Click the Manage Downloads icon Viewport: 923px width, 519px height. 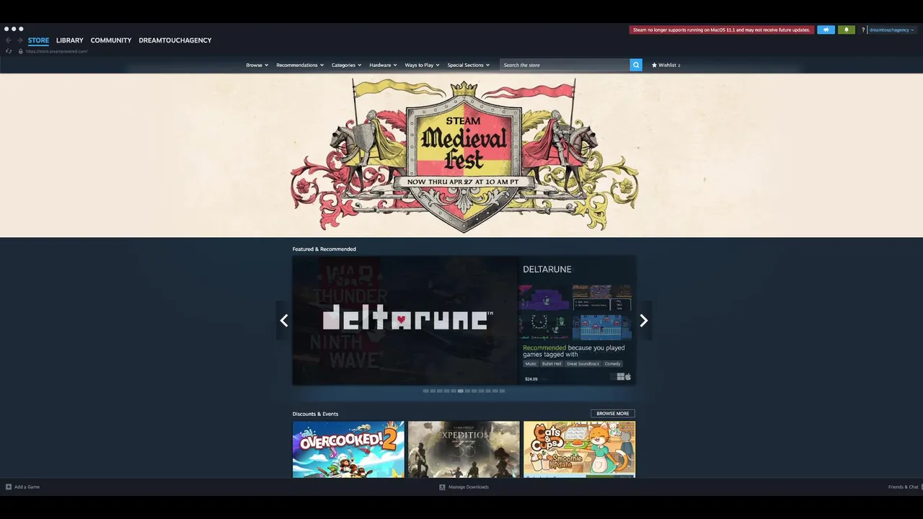point(442,487)
